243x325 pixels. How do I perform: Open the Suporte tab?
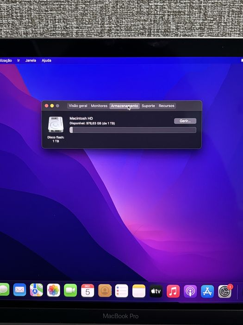click(148, 106)
